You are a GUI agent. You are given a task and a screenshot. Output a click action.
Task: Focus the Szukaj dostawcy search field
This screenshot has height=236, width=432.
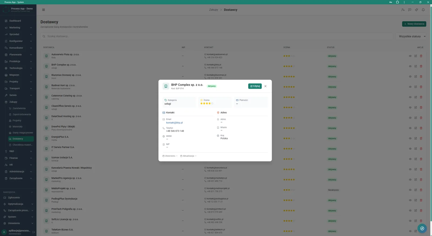217,36
